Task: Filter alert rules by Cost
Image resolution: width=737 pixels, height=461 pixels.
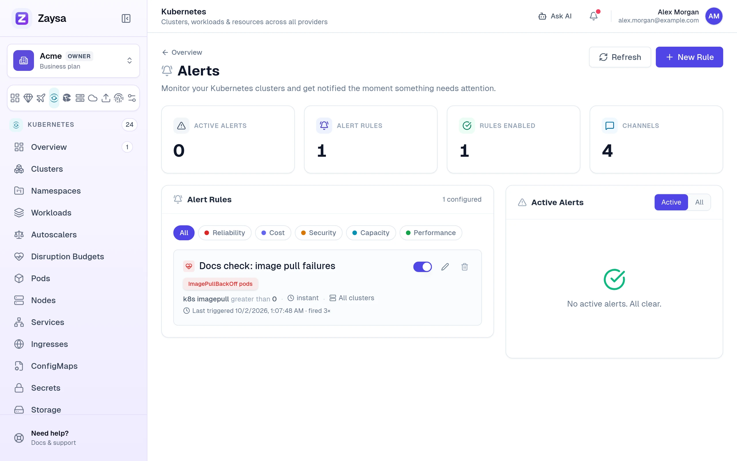Action: (x=273, y=233)
